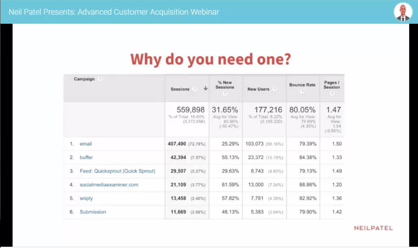This screenshot has height=248, width=418.
Task: Click the Bounce Rate column header
Action: tap(302, 85)
